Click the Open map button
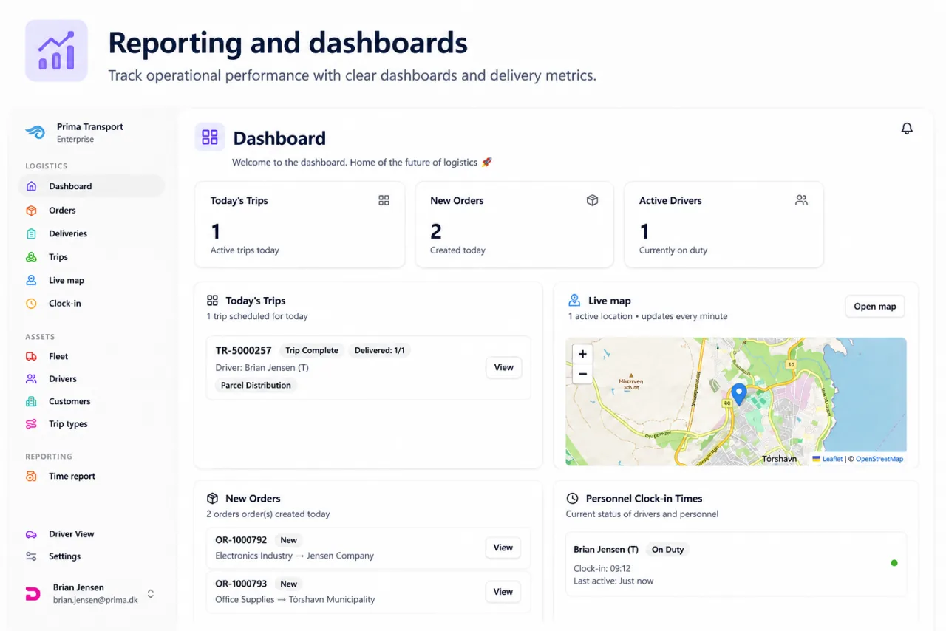Viewport: 946px width, 631px height. (x=875, y=307)
